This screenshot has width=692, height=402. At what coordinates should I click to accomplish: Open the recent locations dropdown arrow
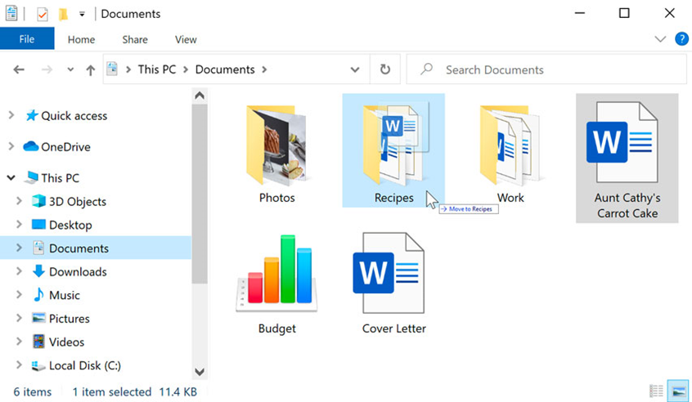(70, 69)
